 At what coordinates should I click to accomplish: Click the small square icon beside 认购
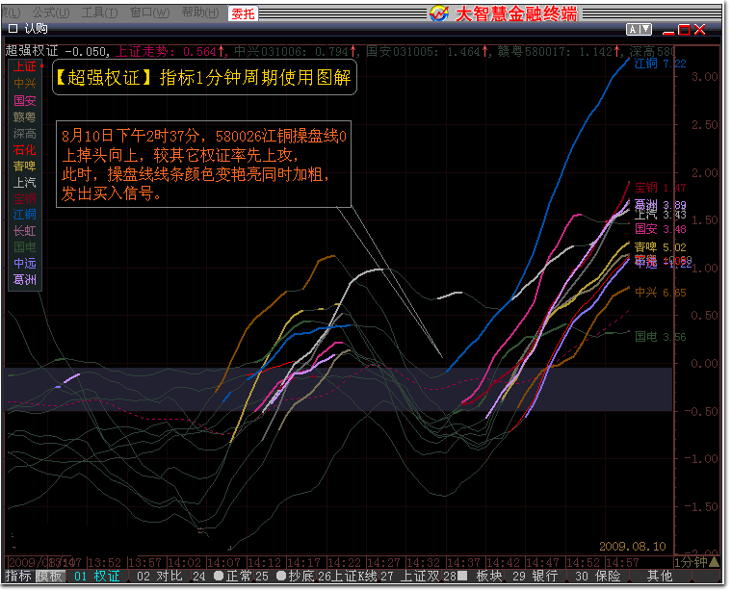13,29
